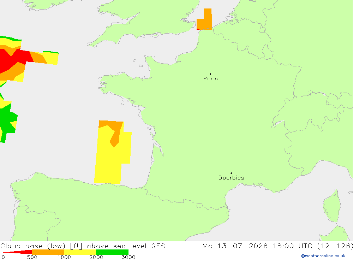Viewport: 353px width, 259px height.
Task: Click the yellow cloud area in Bay of Biscay
Action: click(110, 162)
